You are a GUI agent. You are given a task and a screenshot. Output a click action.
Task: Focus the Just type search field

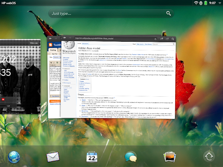coord(111,14)
